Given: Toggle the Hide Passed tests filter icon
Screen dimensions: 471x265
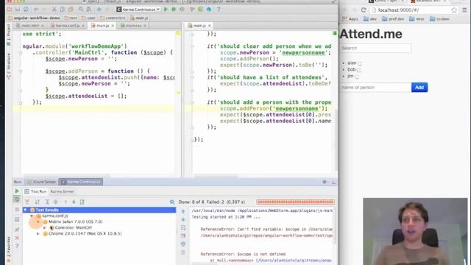Looking at the screenshot, I should 27,202.
